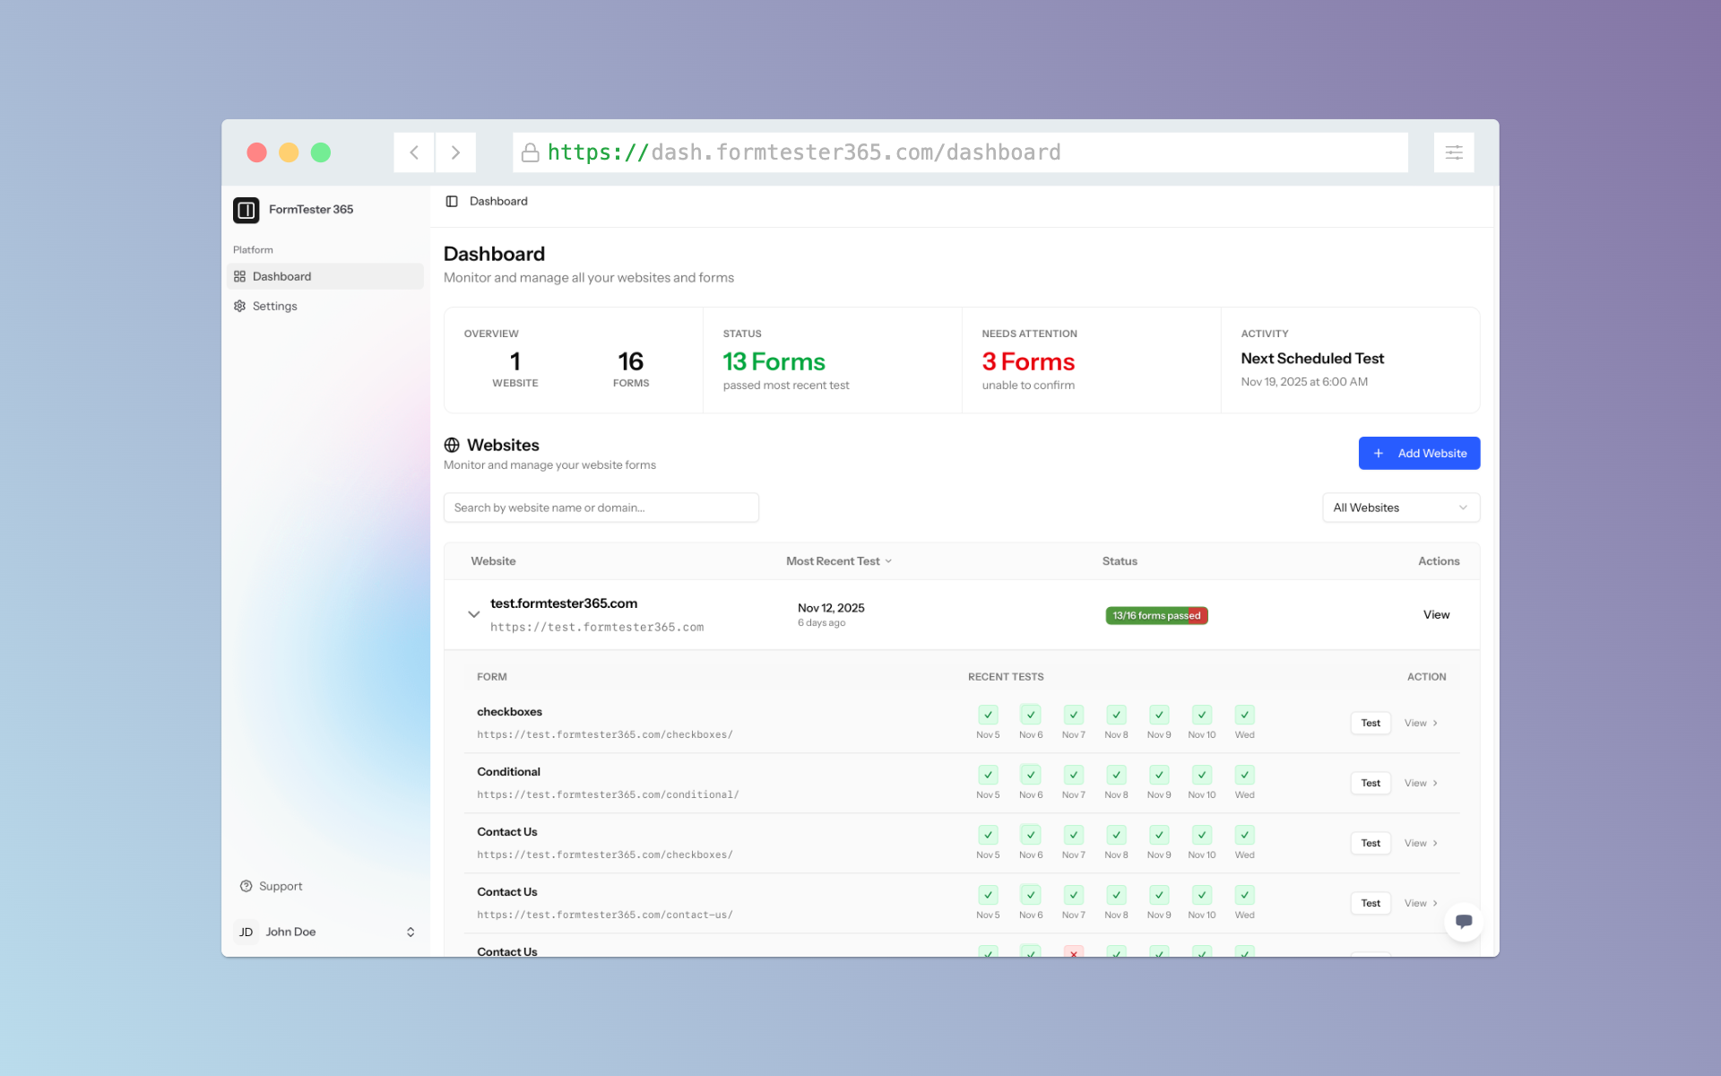Click the 13/16 forms passed status bar
This screenshot has height=1076, width=1721.
tap(1155, 616)
